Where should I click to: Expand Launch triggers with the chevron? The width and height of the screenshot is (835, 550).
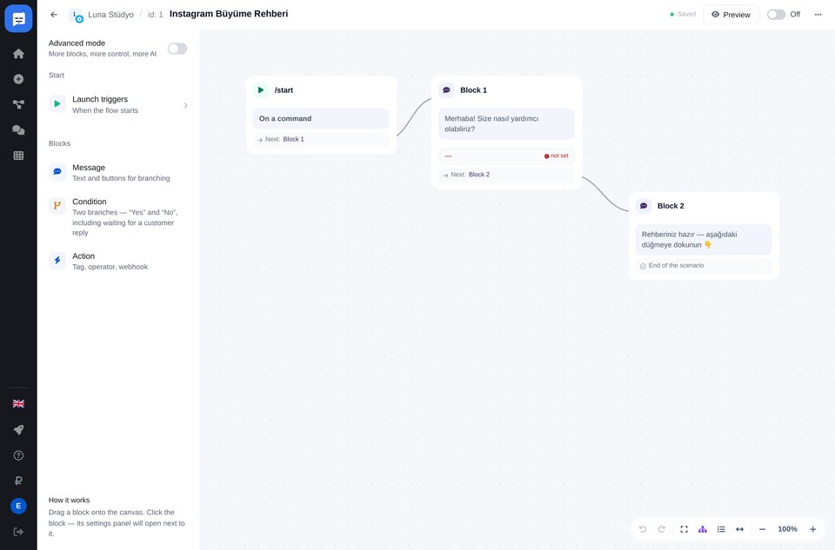coord(185,105)
